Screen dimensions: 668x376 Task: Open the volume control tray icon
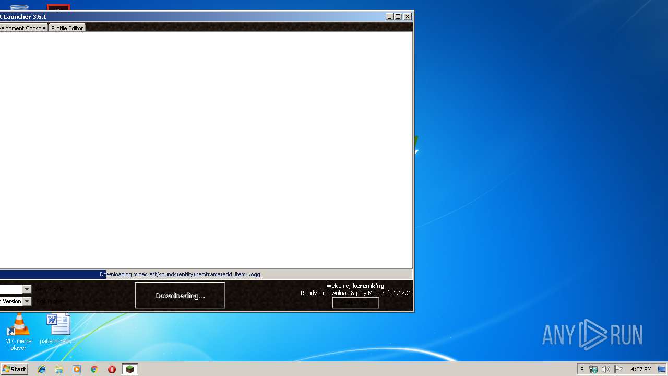(x=606, y=369)
